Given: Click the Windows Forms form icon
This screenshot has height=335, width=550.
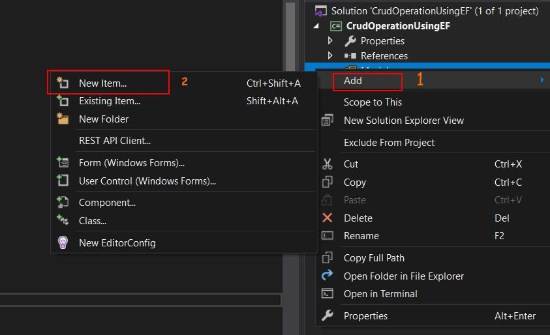Looking at the screenshot, I should click(x=63, y=162).
